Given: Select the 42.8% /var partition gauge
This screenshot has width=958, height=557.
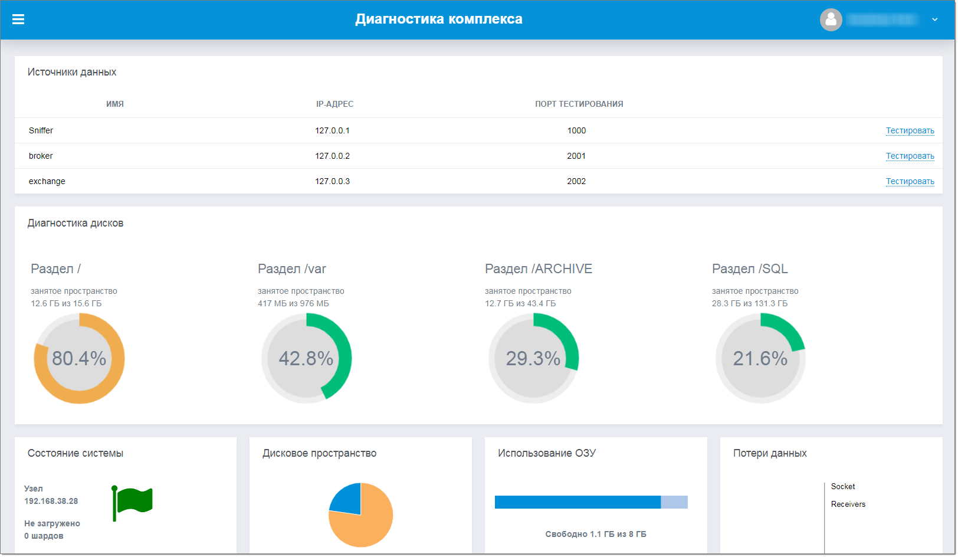Looking at the screenshot, I should (x=306, y=358).
